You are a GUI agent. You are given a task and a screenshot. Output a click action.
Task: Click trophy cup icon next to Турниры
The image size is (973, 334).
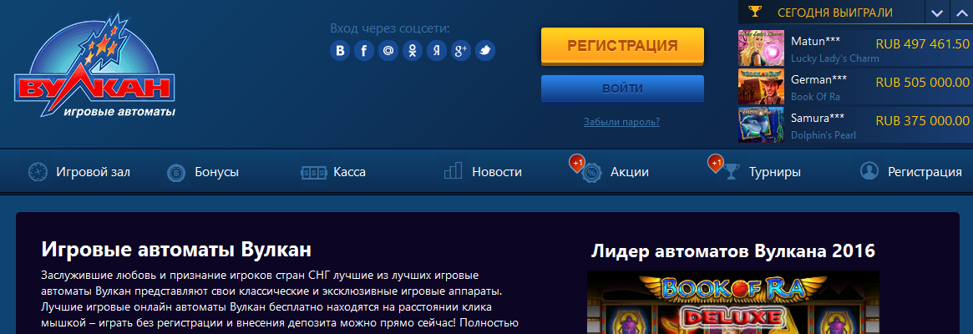730,172
